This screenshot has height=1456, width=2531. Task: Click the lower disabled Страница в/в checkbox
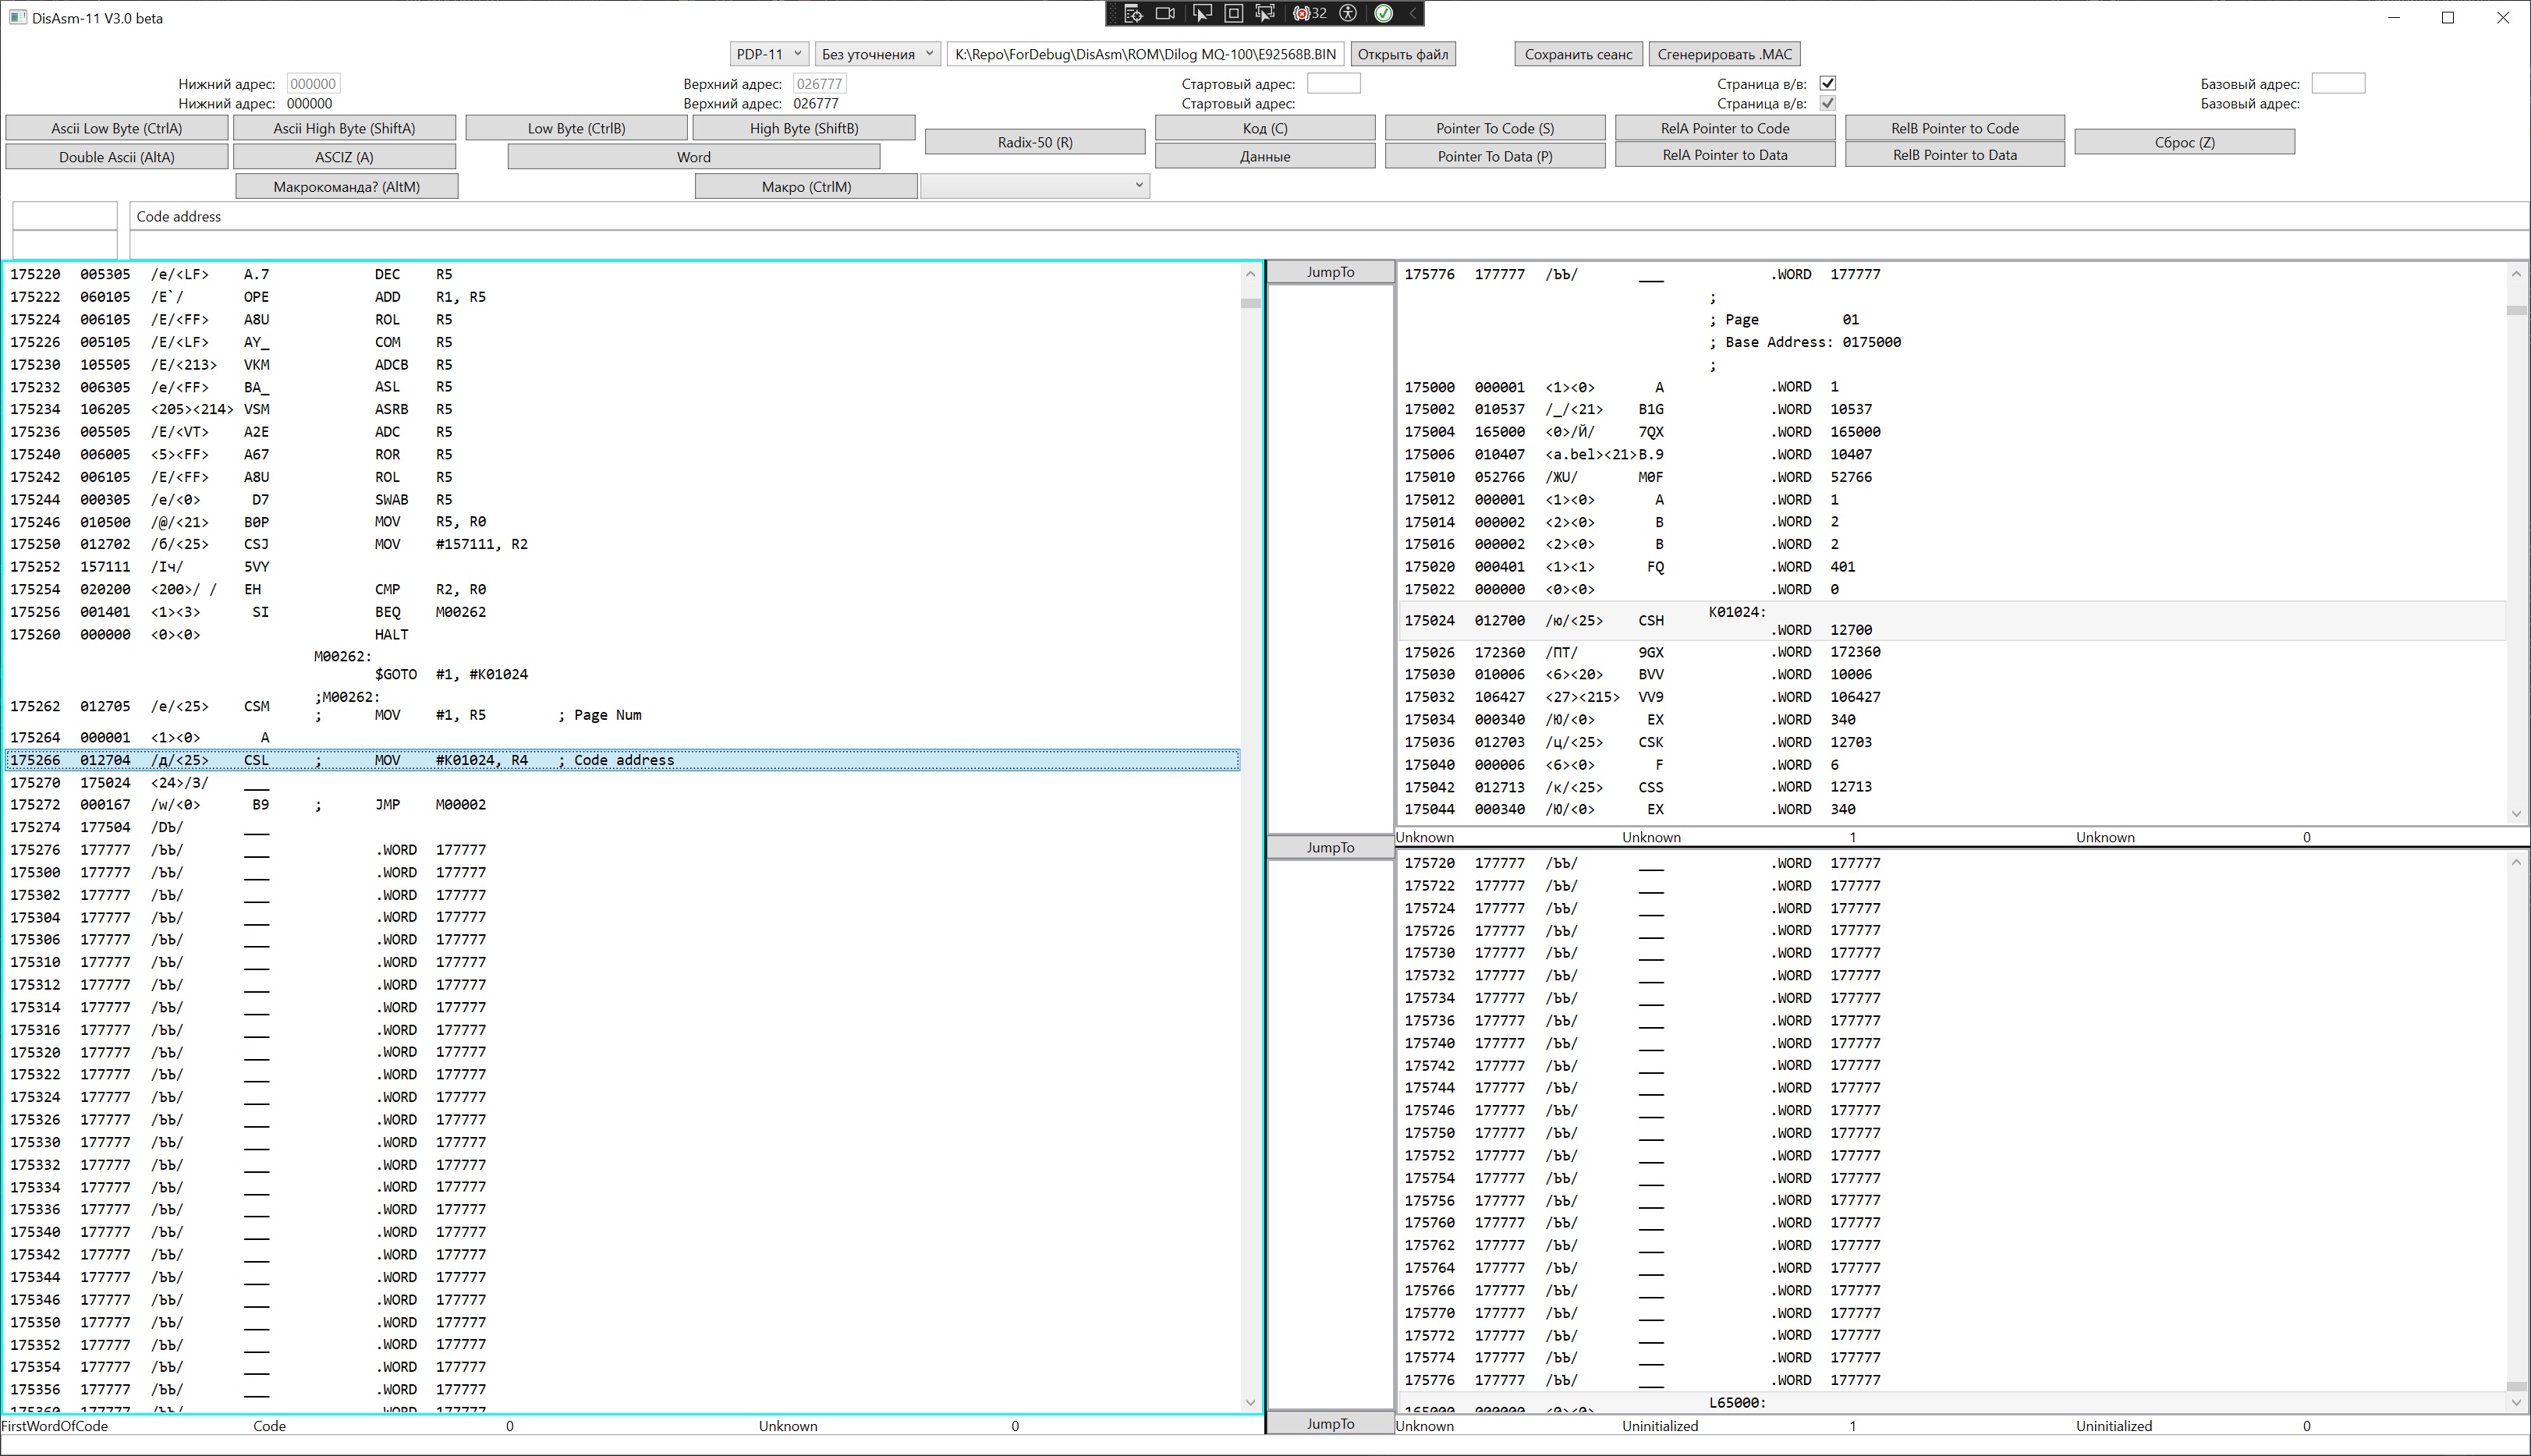(x=1827, y=103)
